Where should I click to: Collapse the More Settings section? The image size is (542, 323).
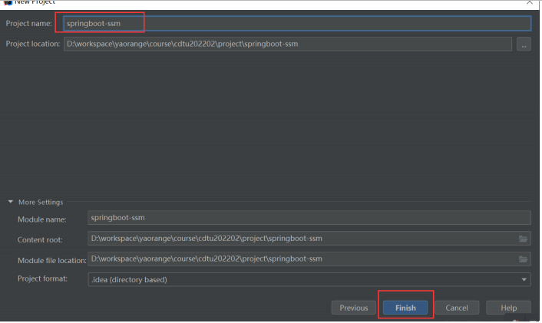11,202
